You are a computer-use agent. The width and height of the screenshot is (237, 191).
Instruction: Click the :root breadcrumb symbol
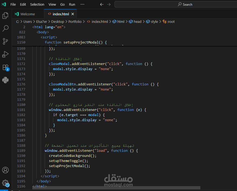171,21
